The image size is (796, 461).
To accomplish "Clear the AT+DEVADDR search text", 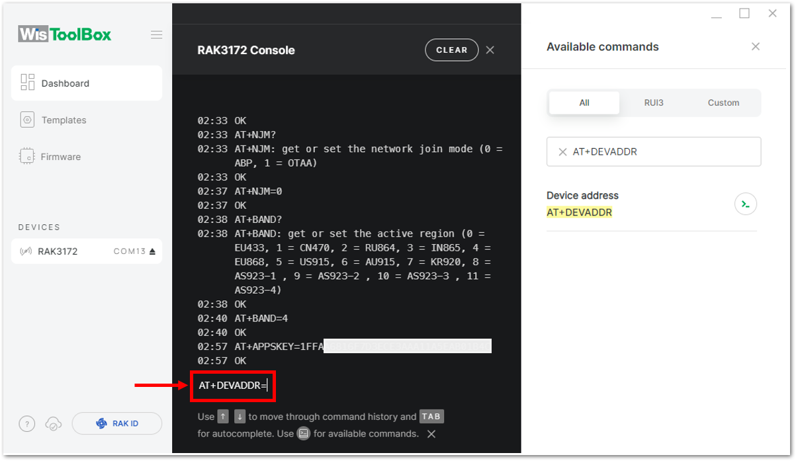I will pyautogui.click(x=562, y=151).
